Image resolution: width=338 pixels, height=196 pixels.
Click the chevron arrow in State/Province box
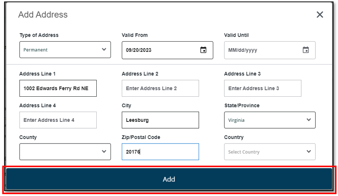308,120
